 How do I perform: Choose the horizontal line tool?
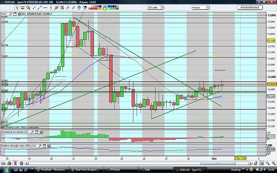click(x=45, y=8)
